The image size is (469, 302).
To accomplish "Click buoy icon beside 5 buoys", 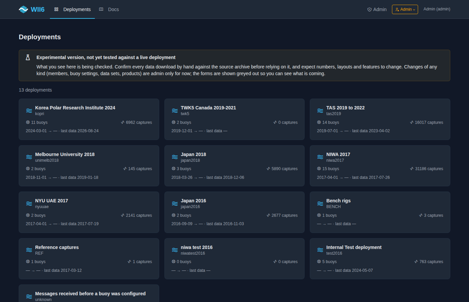I will pos(319,261).
